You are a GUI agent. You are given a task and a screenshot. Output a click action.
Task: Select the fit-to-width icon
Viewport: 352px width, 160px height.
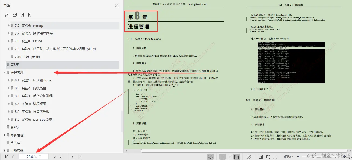[275, 156]
